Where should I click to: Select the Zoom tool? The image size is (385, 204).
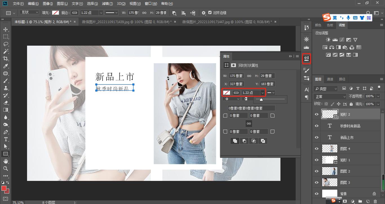point(6,168)
